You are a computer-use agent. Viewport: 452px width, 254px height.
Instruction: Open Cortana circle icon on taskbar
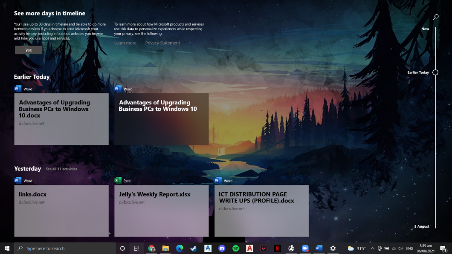tap(122, 248)
